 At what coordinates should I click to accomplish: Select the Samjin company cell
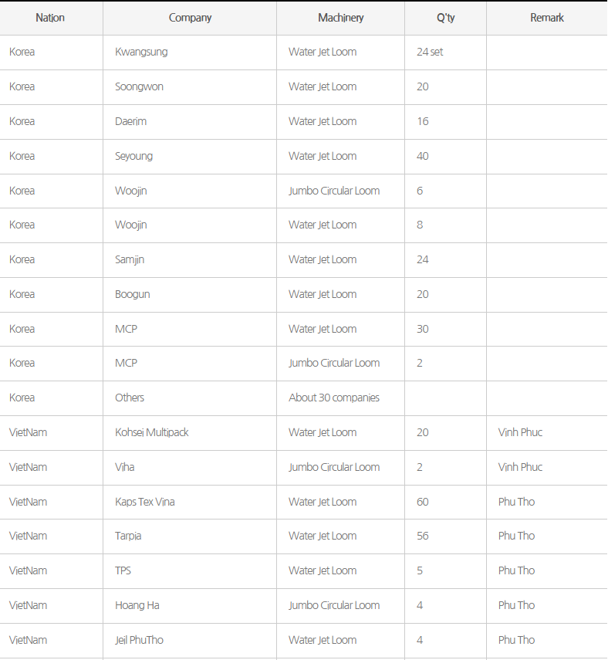[x=130, y=259]
